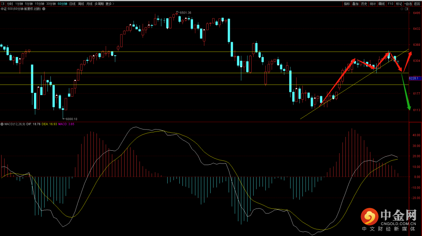Viewport: 422px width, 236px height.
Task: Click the 6369 price axis label
Action: coord(417,45)
